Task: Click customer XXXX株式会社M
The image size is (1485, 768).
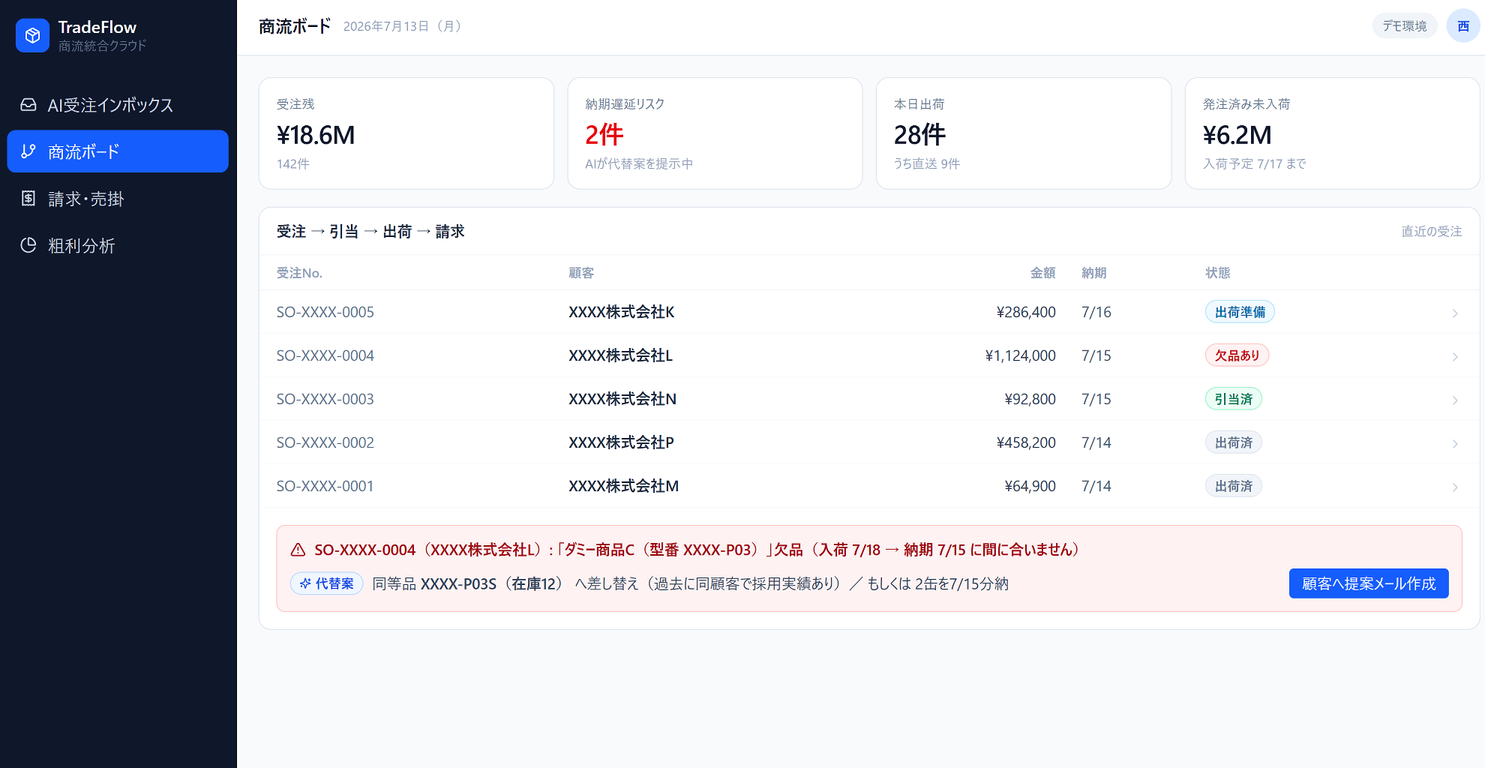Action: point(623,486)
